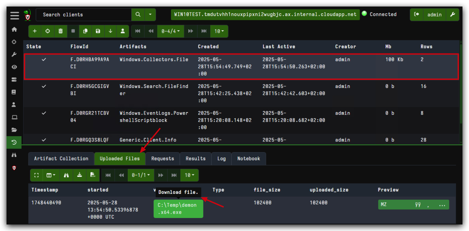This screenshot has height=231, width=469.
Task: Click the save collection floppy icon
Action: (x=98, y=31)
